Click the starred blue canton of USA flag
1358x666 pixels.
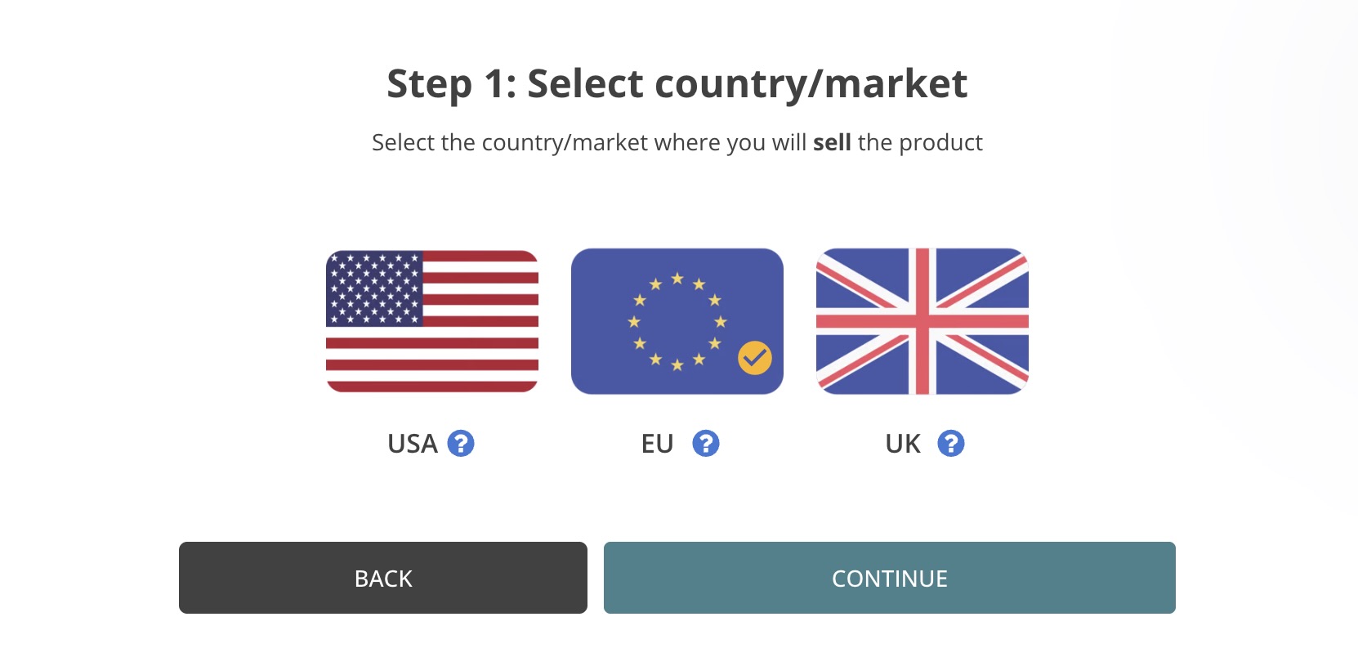click(374, 288)
